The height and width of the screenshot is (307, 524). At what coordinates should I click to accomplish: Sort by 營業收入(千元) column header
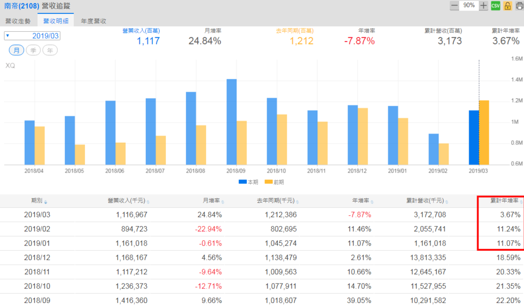tap(128, 201)
